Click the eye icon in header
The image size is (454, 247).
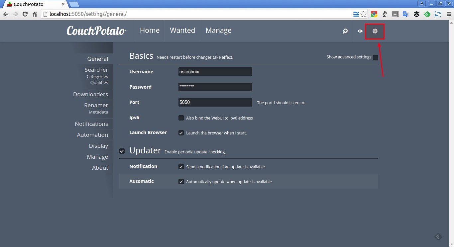coord(360,31)
